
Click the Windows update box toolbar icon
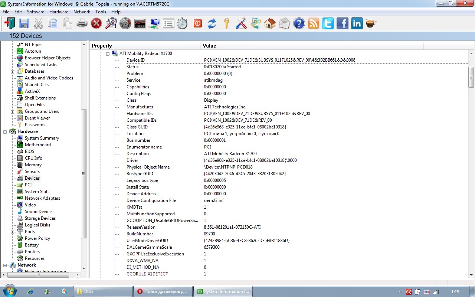[256, 24]
